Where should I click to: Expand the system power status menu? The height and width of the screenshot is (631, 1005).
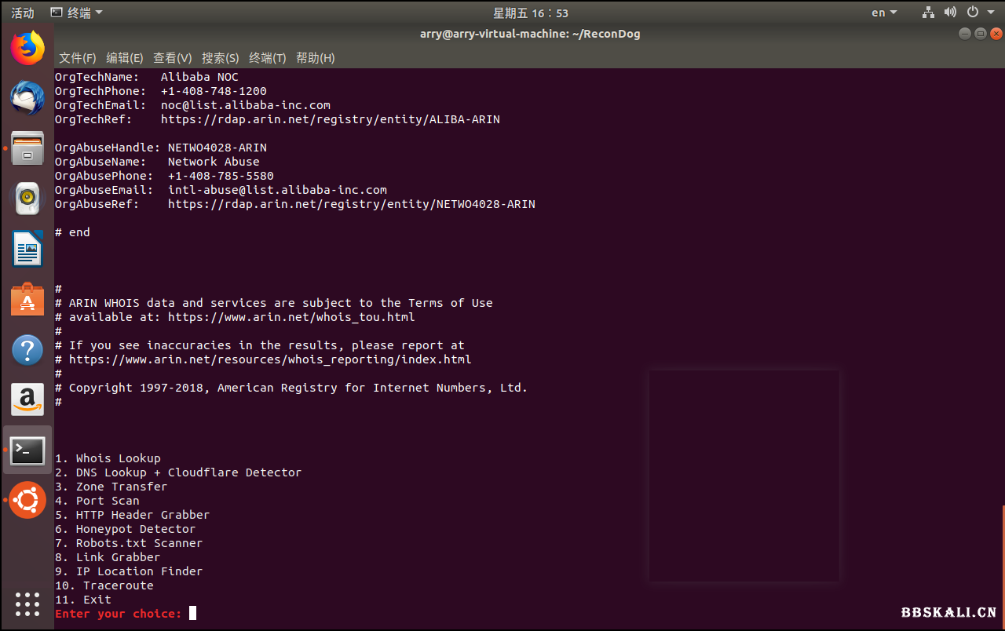(976, 13)
